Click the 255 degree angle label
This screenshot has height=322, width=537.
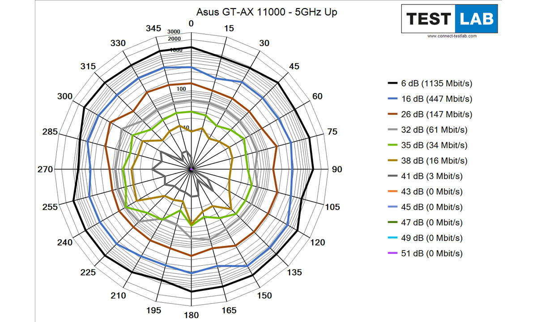pyautogui.click(x=51, y=207)
